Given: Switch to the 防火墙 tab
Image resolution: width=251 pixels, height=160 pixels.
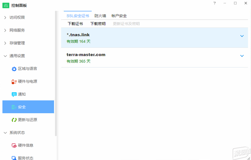Looking at the screenshot, I should [x=100, y=16].
